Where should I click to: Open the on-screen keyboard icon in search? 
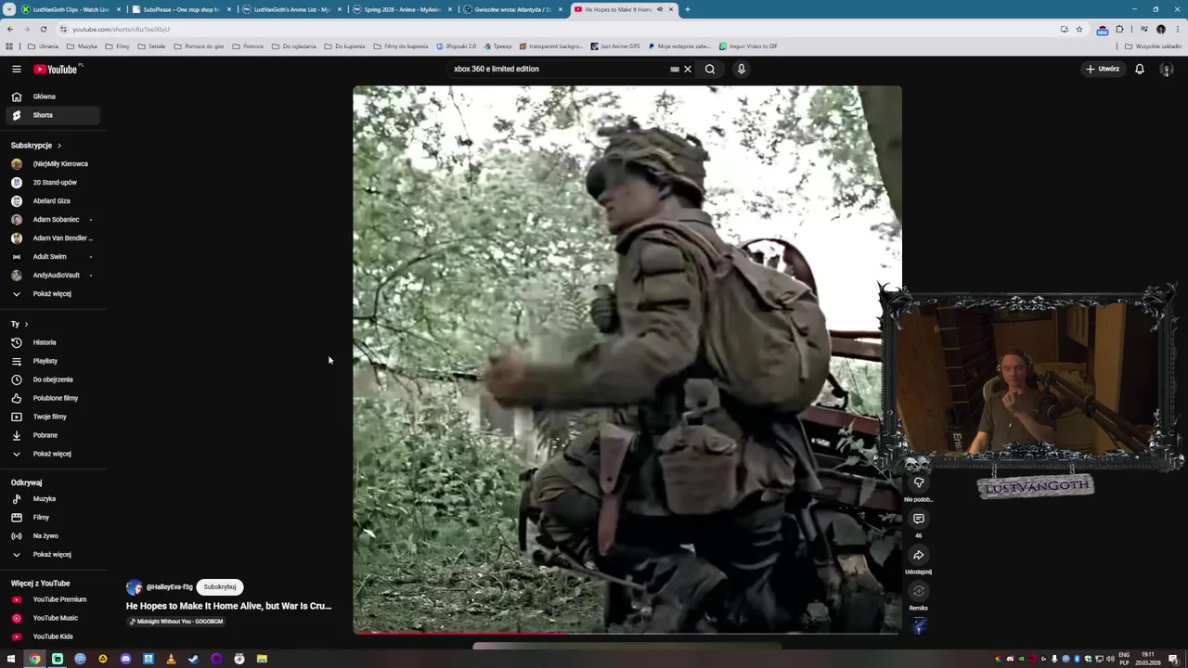(675, 69)
